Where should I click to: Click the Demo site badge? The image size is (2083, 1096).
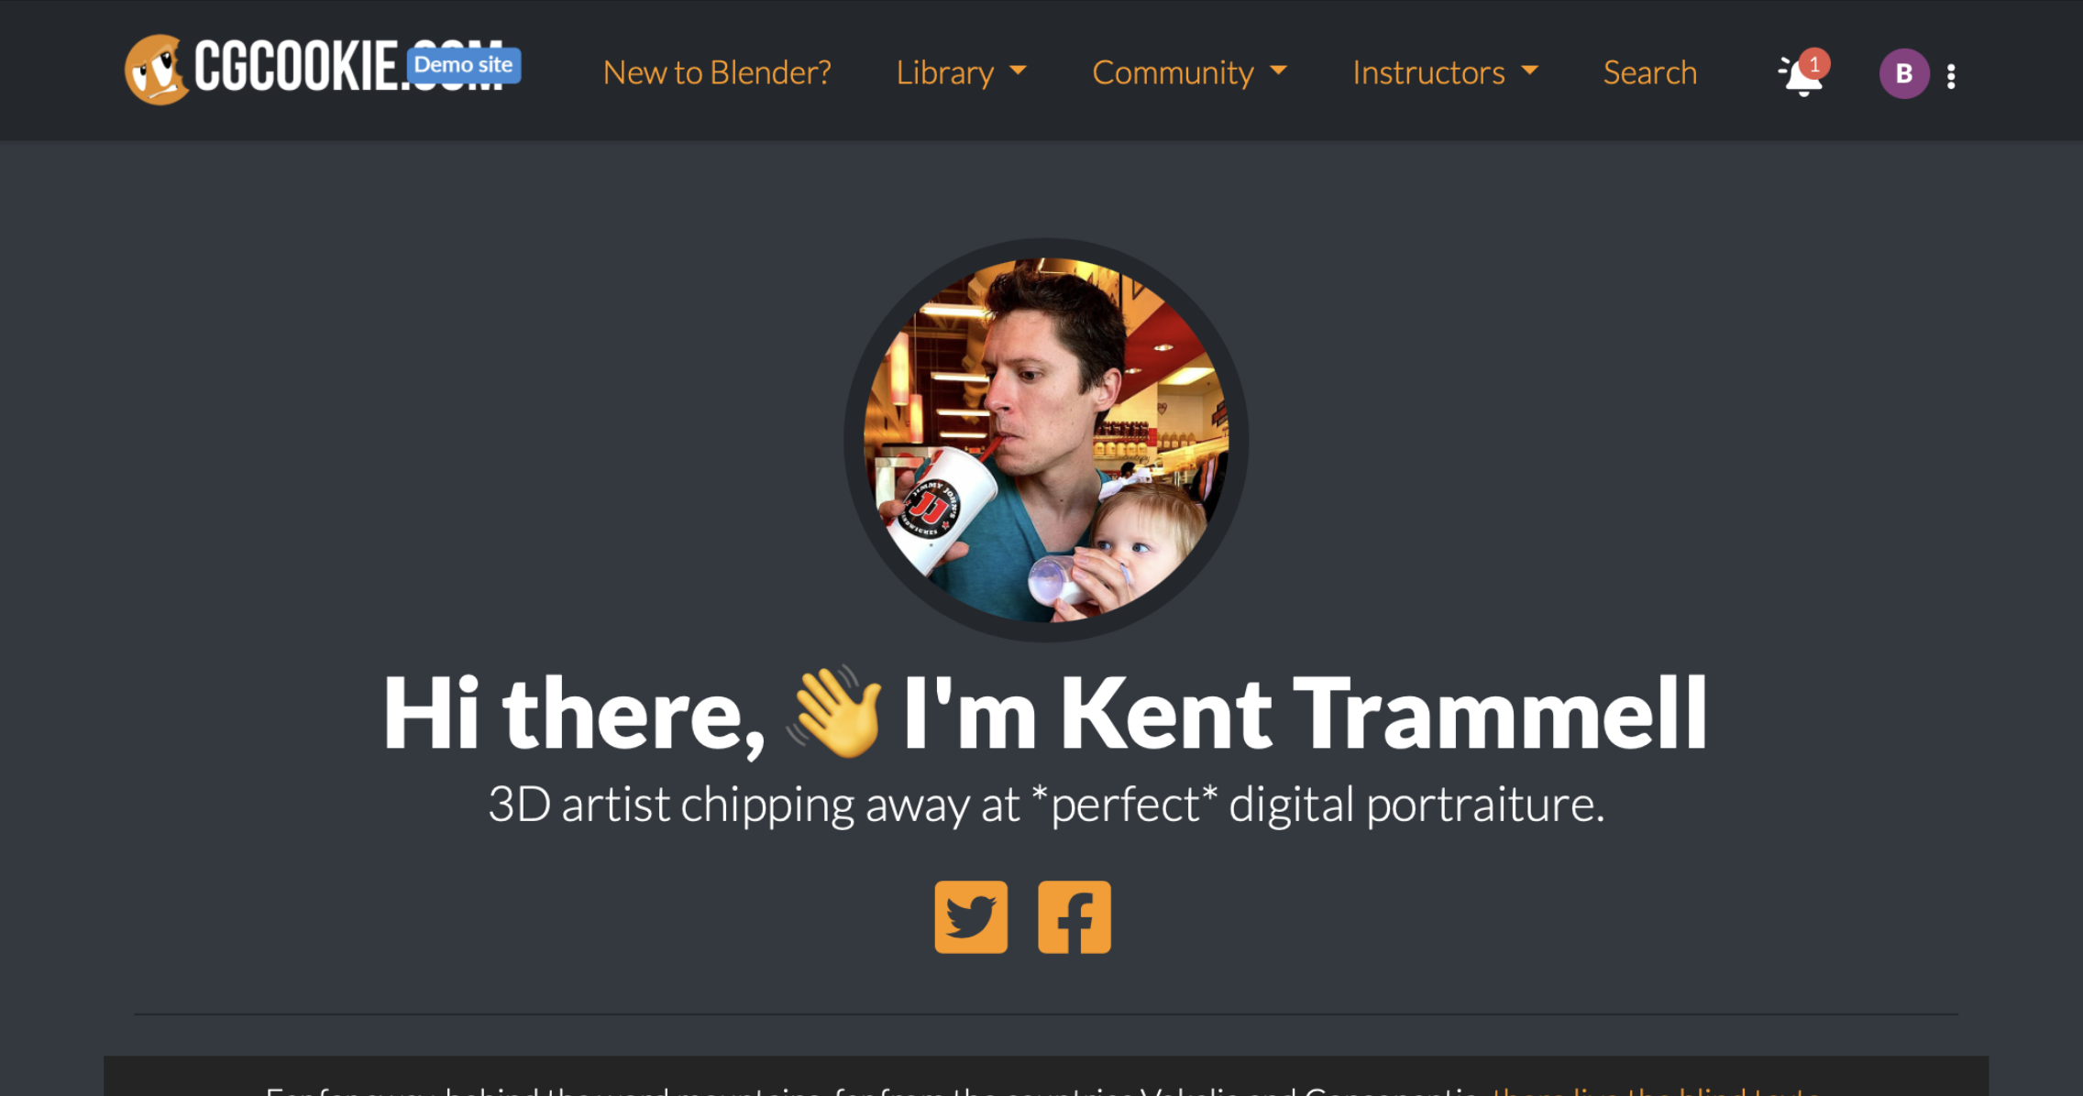click(464, 65)
